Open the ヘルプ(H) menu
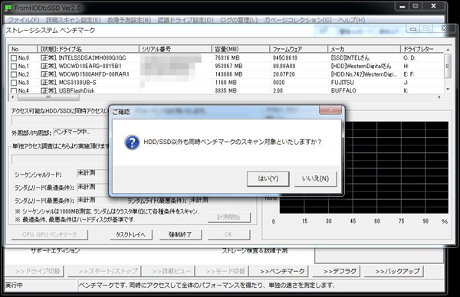The width and height of the screenshot is (460, 297). 351,20
